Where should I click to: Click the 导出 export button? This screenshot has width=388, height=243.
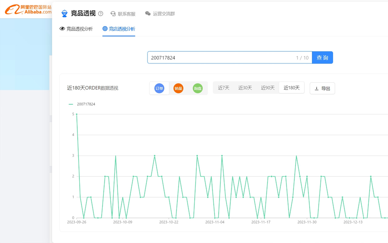click(322, 88)
